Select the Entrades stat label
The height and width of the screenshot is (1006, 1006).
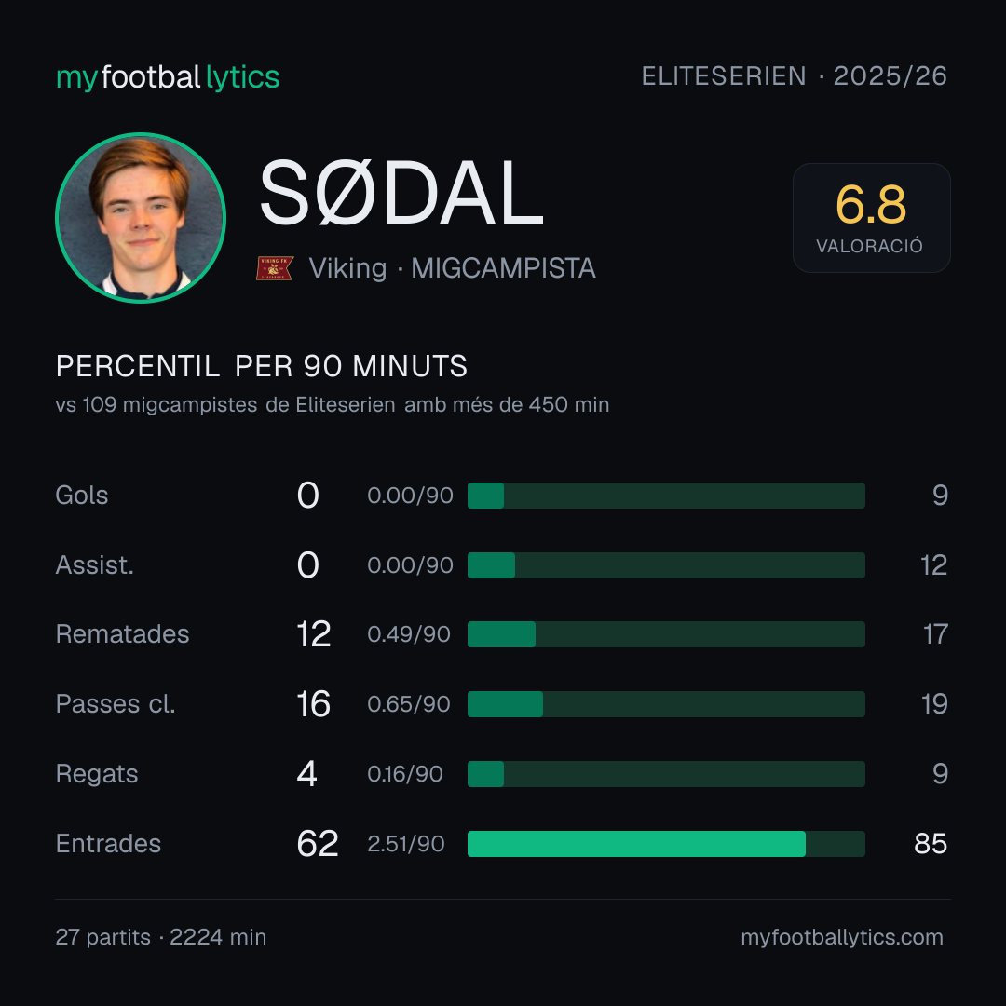[x=108, y=844]
